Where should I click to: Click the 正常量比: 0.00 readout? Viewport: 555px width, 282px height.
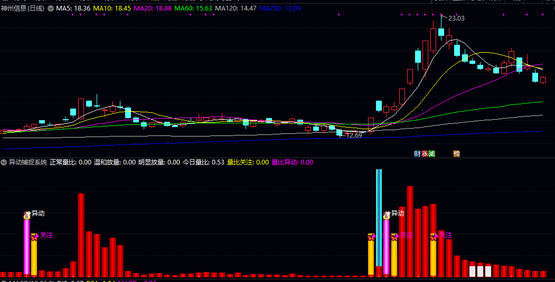click(70, 162)
